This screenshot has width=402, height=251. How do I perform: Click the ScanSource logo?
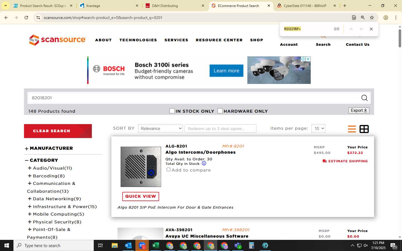coord(57,40)
